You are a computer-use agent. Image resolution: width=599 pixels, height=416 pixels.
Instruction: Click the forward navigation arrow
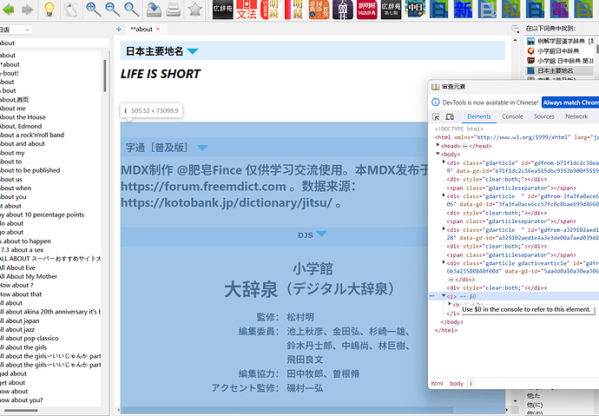[x=27, y=10]
